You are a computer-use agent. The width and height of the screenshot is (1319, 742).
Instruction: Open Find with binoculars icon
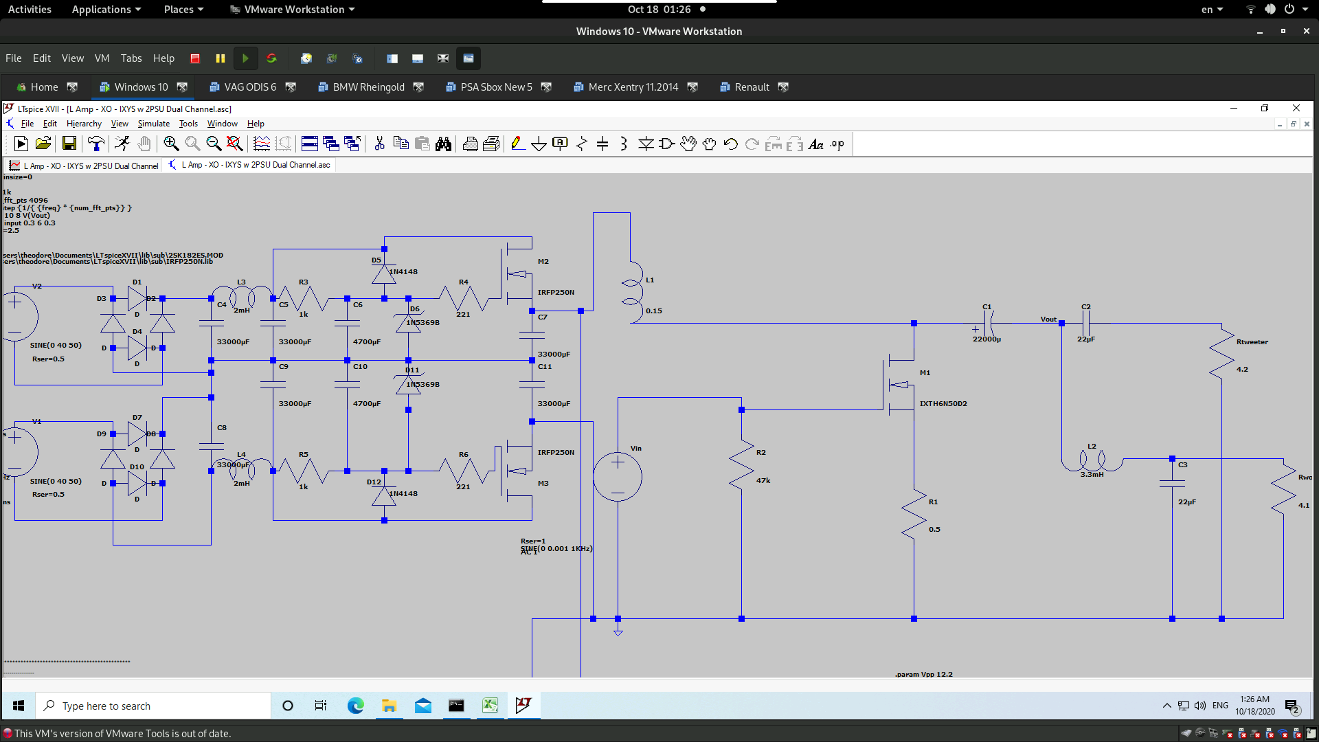click(443, 144)
